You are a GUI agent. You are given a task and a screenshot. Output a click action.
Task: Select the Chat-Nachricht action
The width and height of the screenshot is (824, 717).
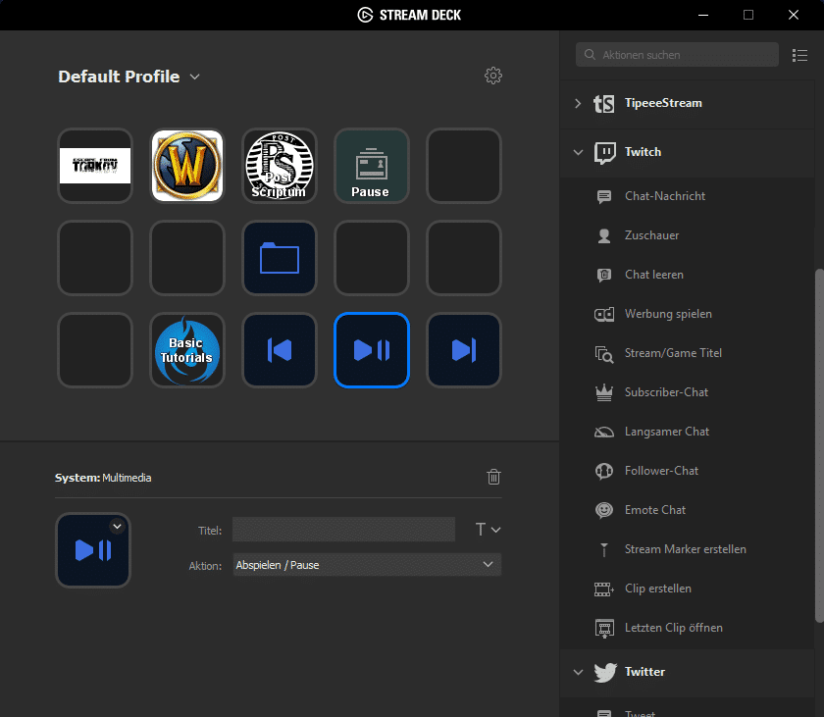664,196
